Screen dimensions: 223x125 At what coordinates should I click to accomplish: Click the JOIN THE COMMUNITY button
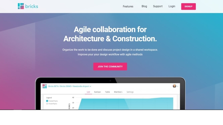(x=110, y=66)
